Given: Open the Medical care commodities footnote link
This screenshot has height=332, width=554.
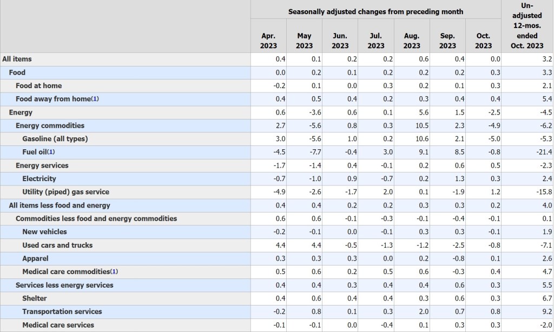Looking at the screenshot, I should pyautogui.click(x=114, y=271).
